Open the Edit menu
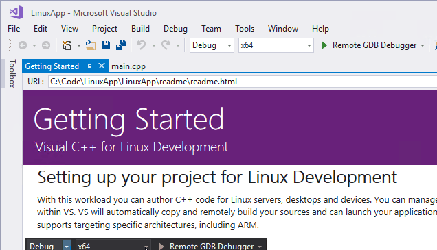 [x=41, y=29]
